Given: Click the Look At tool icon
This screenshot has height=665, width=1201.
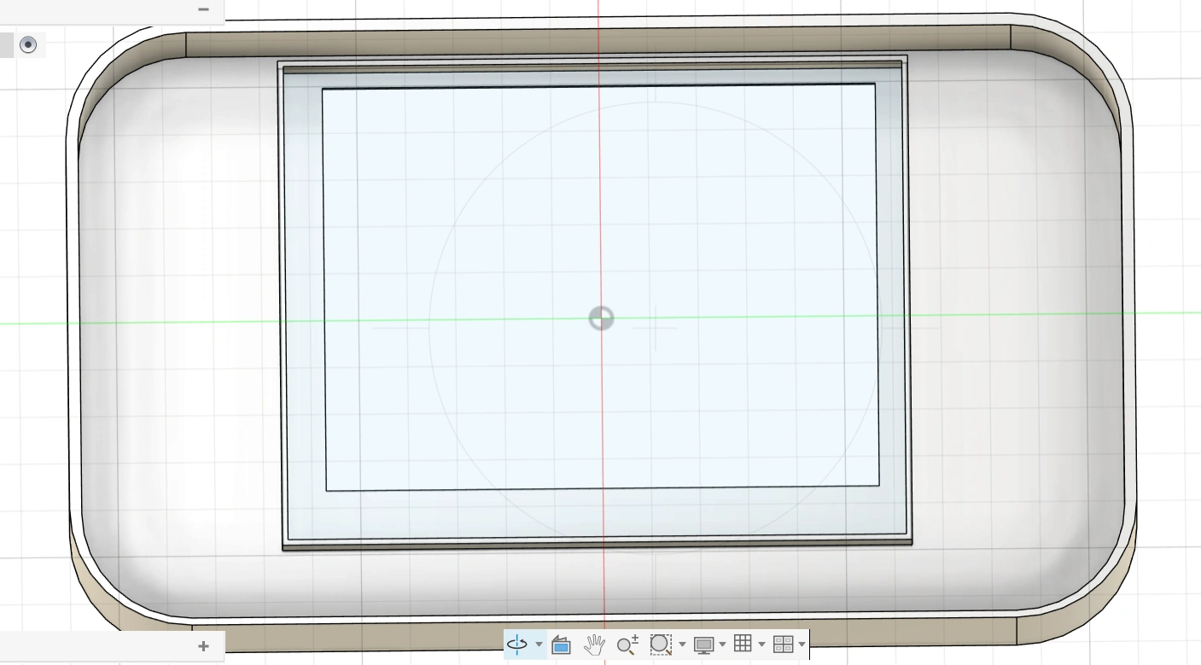Looking at the screenshot, I should click(561, 645).
